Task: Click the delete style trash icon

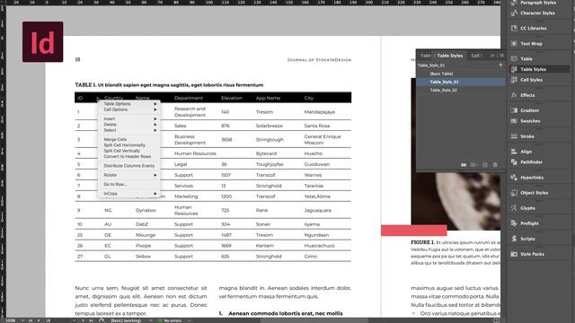Action: [495, 165]
